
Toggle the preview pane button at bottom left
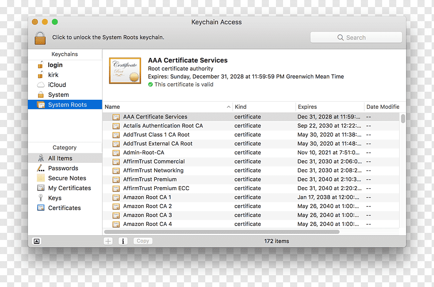coord(36,241)
